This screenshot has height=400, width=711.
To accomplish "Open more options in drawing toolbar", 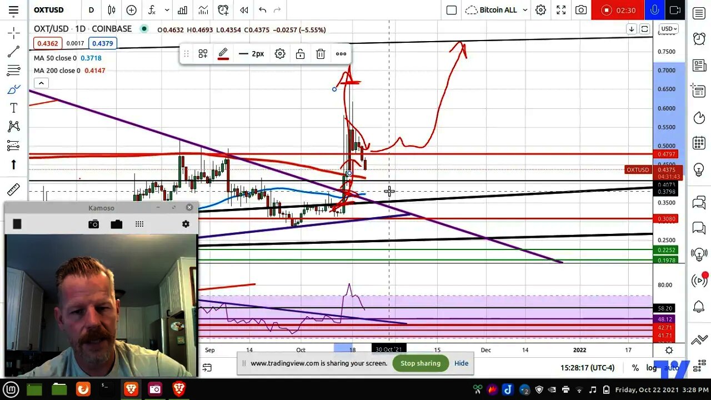I will (x=341, y=54).
